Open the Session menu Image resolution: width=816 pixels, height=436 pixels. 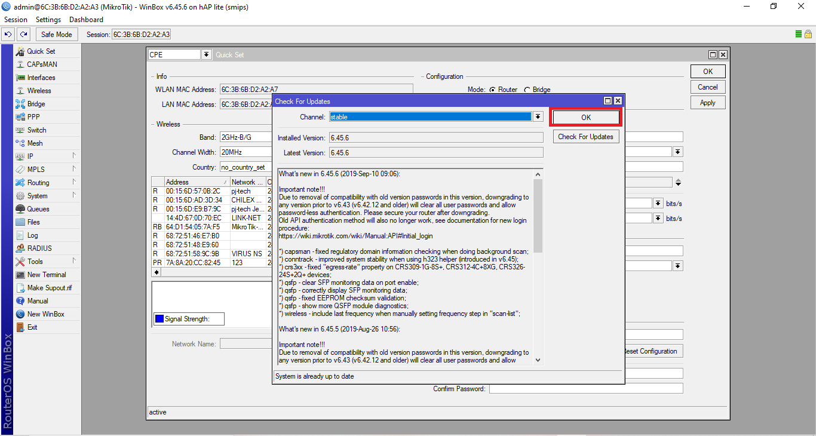pyautogui.click(x=16, y=20)
